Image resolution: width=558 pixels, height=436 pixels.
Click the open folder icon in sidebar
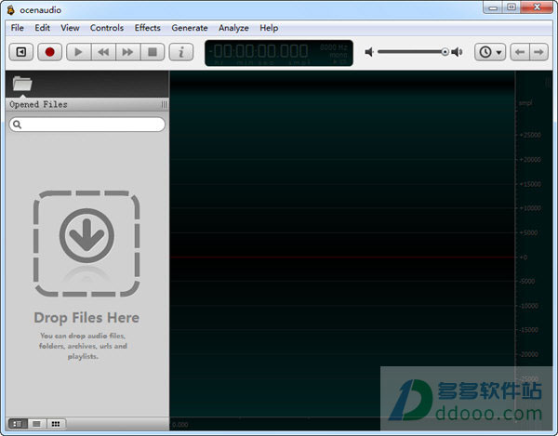[22, 84]
